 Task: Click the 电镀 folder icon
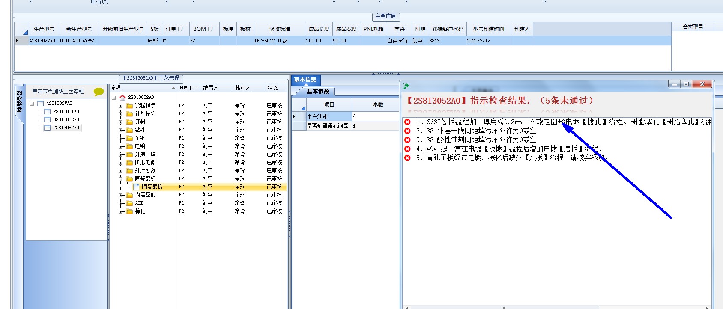pyautogui.click(x=129, y=146)
